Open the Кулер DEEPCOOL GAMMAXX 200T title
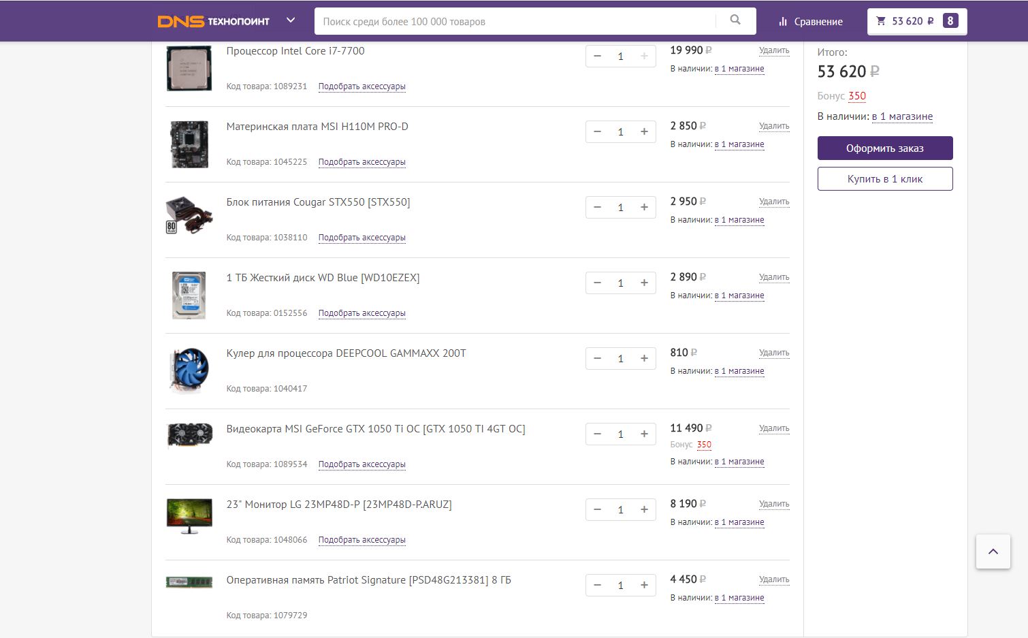 (347, 353)
